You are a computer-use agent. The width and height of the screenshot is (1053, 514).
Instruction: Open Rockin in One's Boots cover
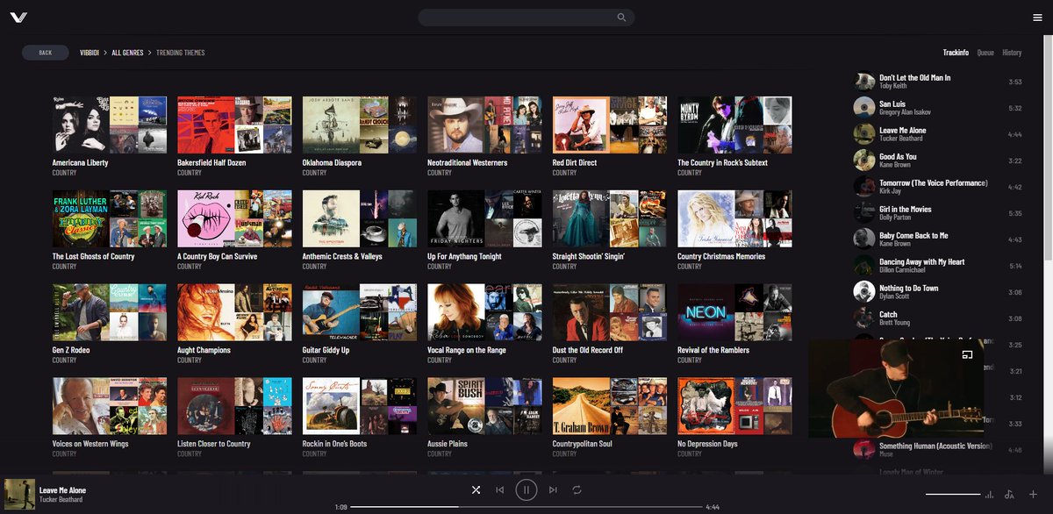360,406
